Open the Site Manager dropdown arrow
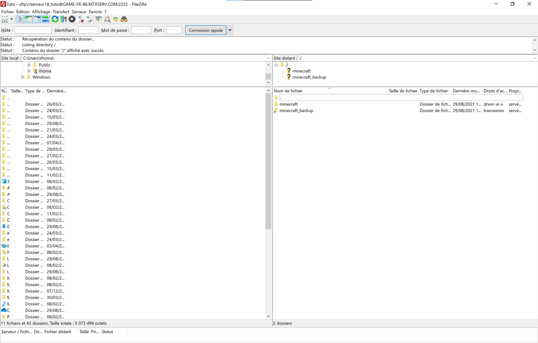This screenshot has width=538, height=343. point(12,19)
